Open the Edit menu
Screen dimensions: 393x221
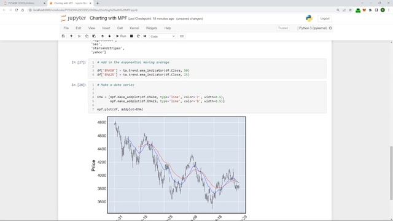click(79, 28)
